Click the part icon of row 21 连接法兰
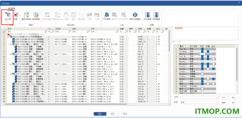Viewport: 242px width, 118px height. click(x=14, y=84)
